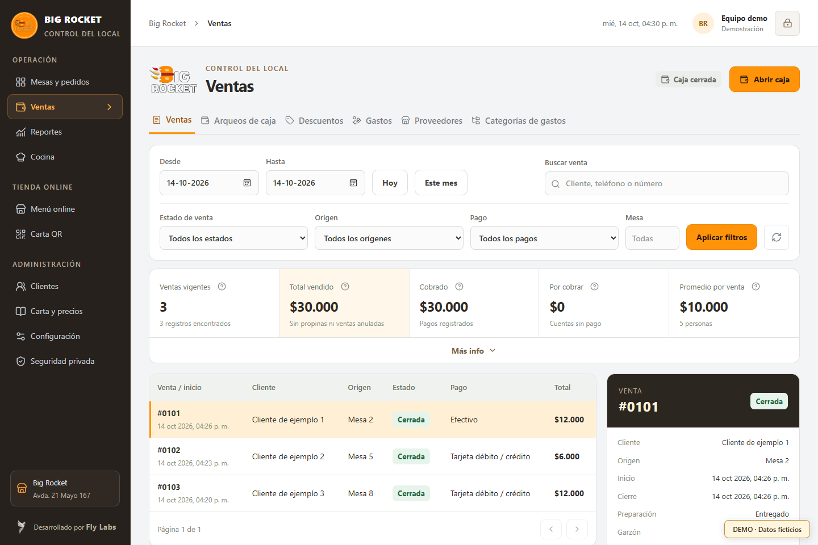Open Mesas y pedidos from sidebar

(65, 82)
